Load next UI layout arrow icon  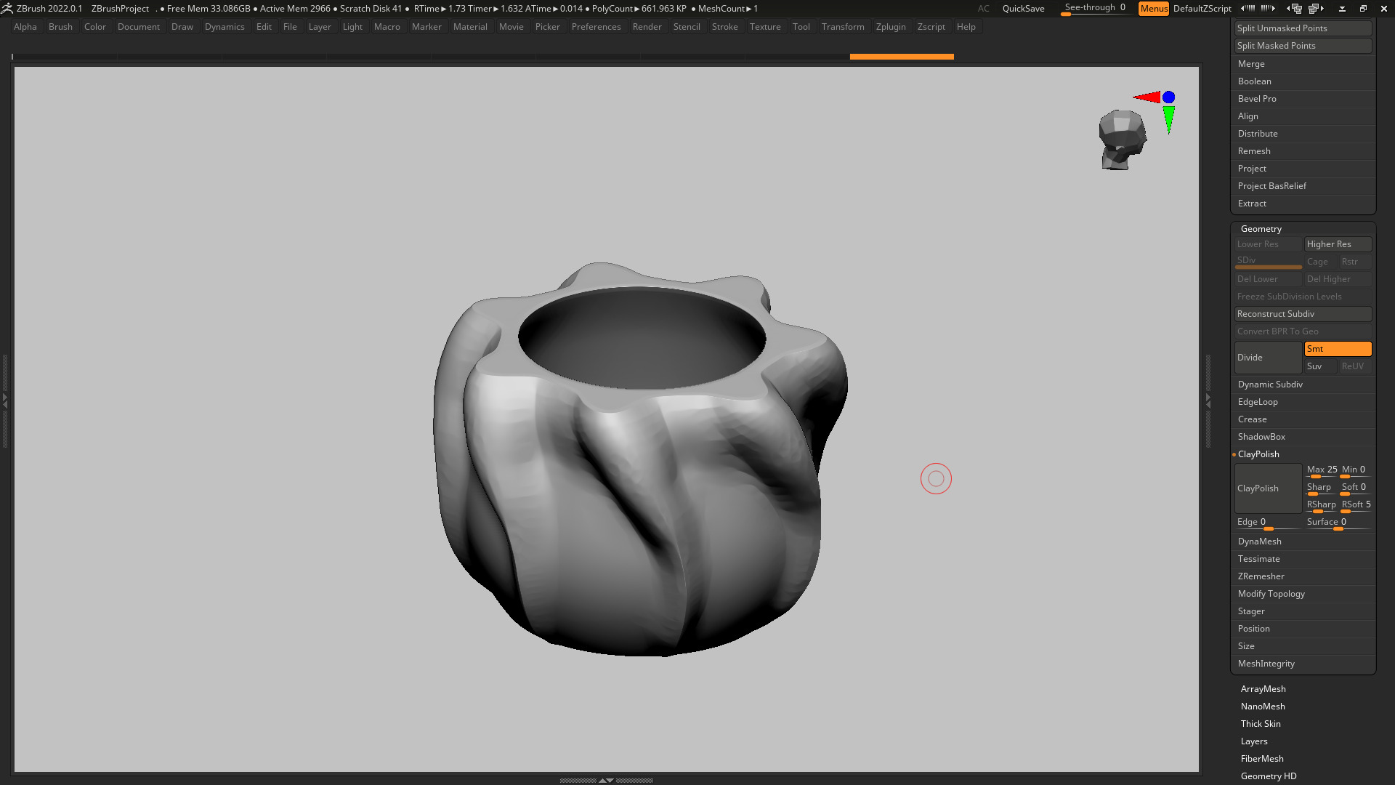point(1317,9)
